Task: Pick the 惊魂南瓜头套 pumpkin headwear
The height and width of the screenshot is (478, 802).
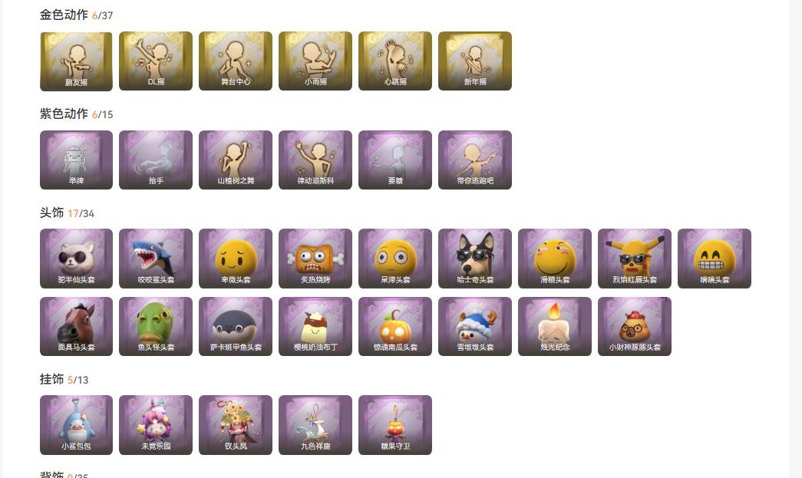Action: tap(395, 326)
